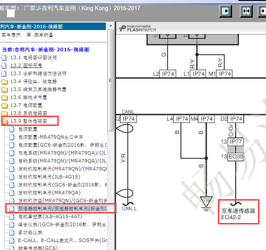266x250 pixels.
Task: Open 发动机防盗(MR479QN) diagram
Action: point(63,201)
